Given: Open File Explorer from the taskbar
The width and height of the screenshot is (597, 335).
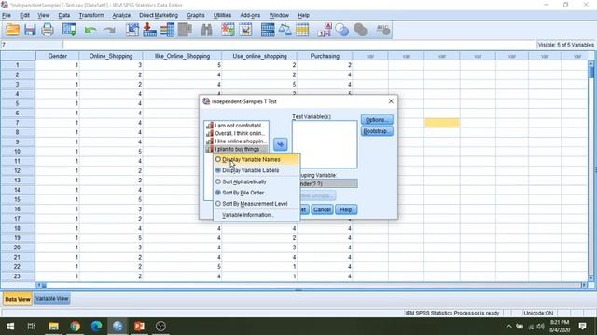Looking at the screenshot, I should click(53, 327).
